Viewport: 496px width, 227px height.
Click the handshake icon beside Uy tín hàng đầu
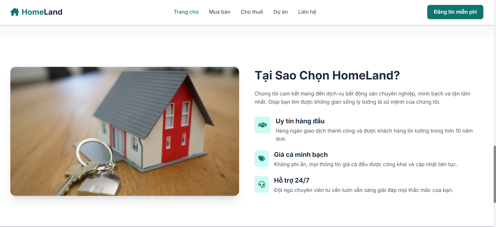coord(262,125)
